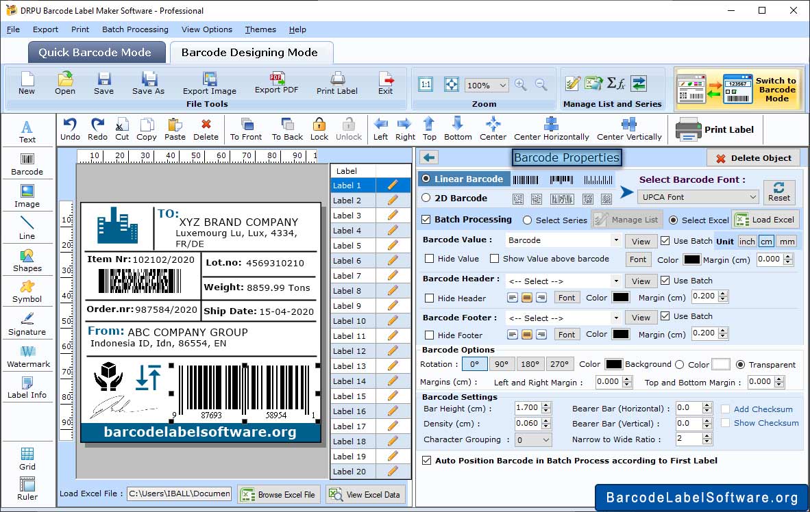Reset the barcode font settings

(x=778, y=192)
